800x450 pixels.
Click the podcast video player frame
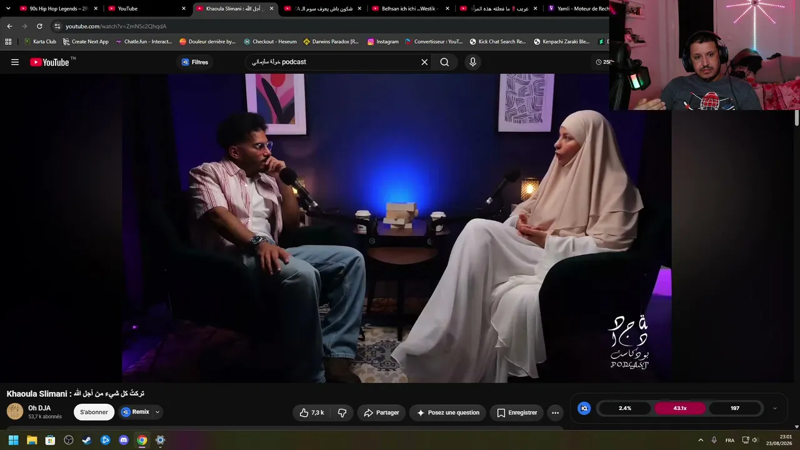[396, 228]
